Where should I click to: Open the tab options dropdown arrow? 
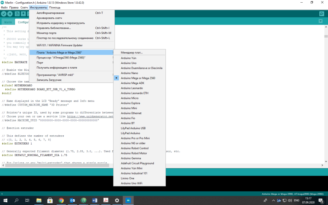320,21
